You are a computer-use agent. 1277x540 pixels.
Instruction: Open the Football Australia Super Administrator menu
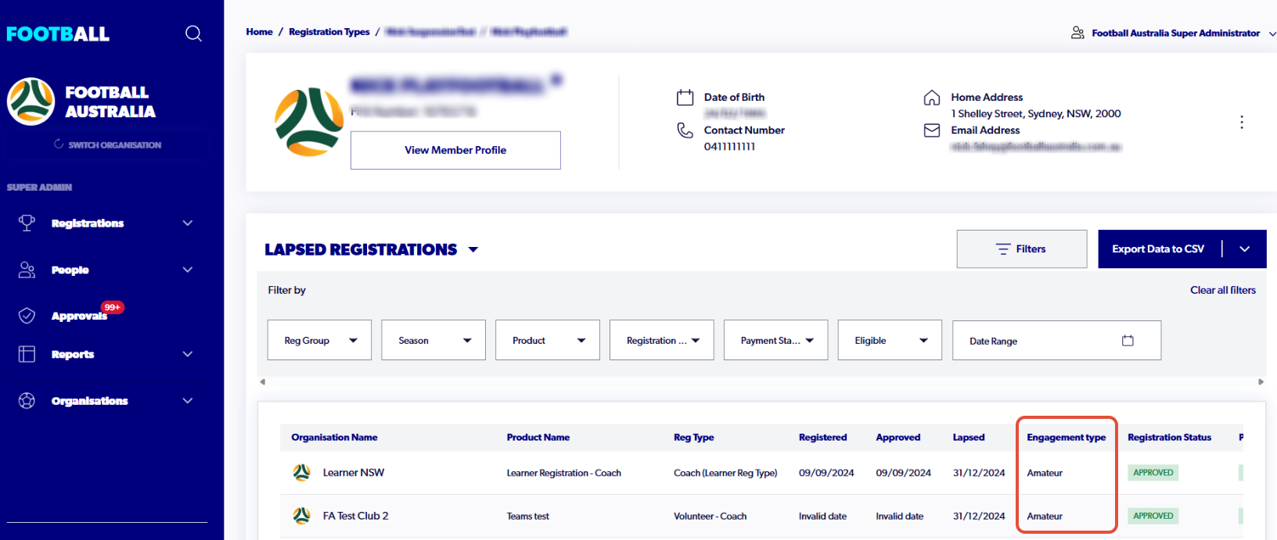pyautogui.click(x=1175, y=33)
